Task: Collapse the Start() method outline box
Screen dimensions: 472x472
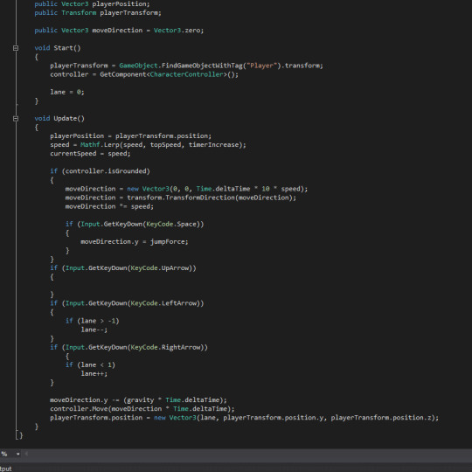Action: pos(16,48)
